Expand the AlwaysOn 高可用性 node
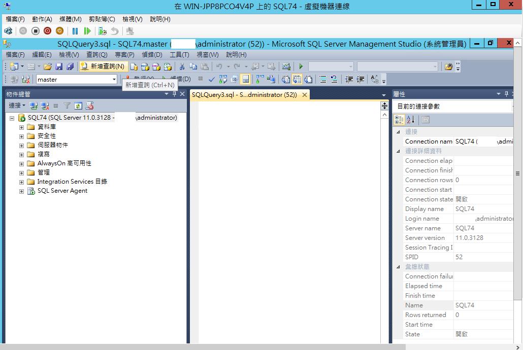The height and width of the screenshot is (350, 523). 21,164
